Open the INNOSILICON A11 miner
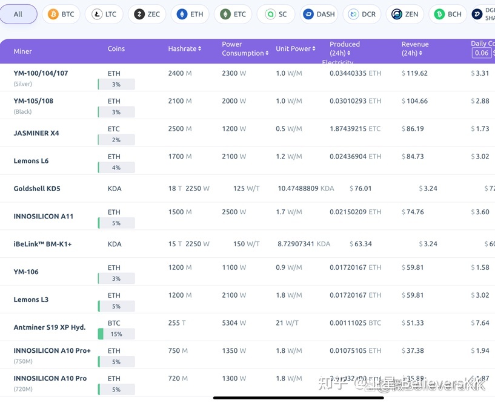Image resolution: width=495 pixels, height=403 pixels. [x=43, y=216]
